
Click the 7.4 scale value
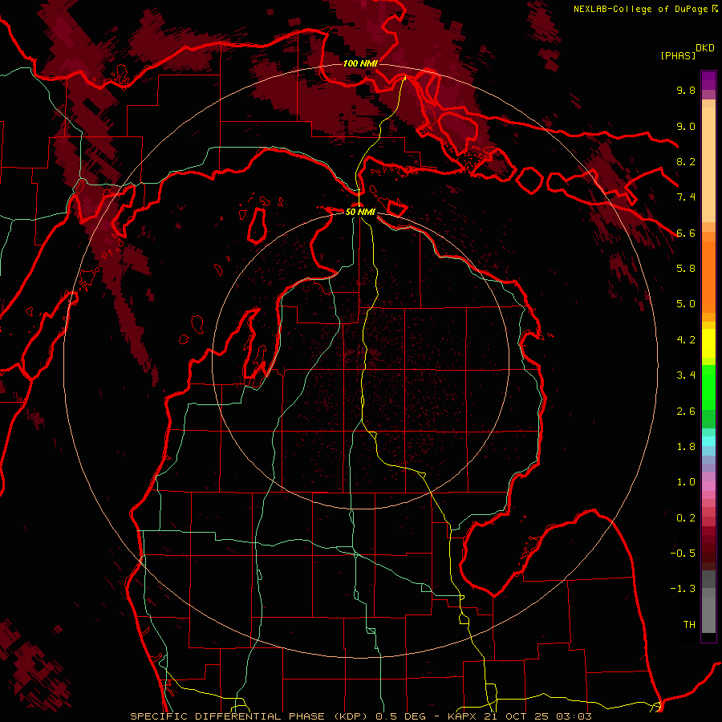tap(686, 197)
